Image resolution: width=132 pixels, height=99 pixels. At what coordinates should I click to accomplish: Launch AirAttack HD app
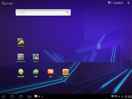21,58
